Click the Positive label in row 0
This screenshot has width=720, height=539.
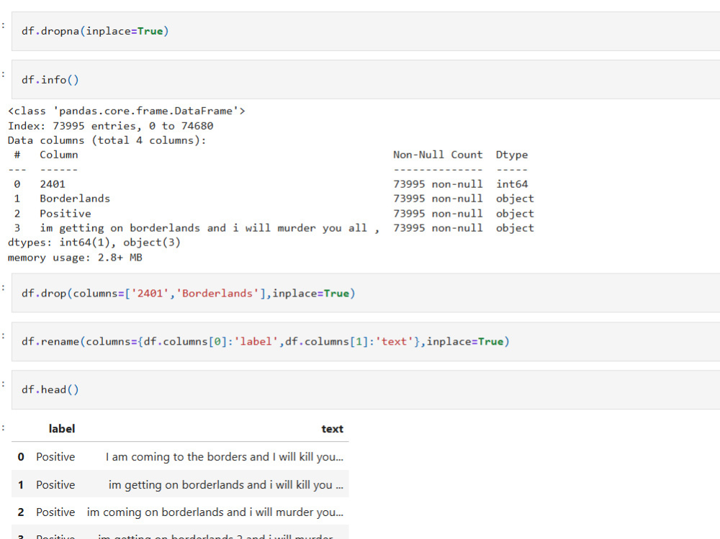[55, 457]
